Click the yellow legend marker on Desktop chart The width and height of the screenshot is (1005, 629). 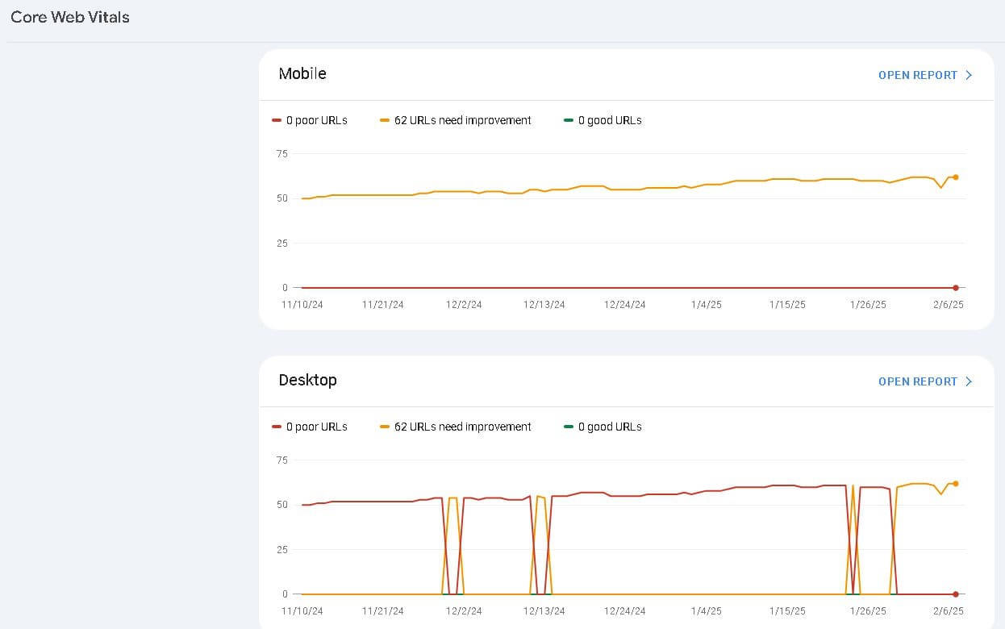click(x=385, y=426)
